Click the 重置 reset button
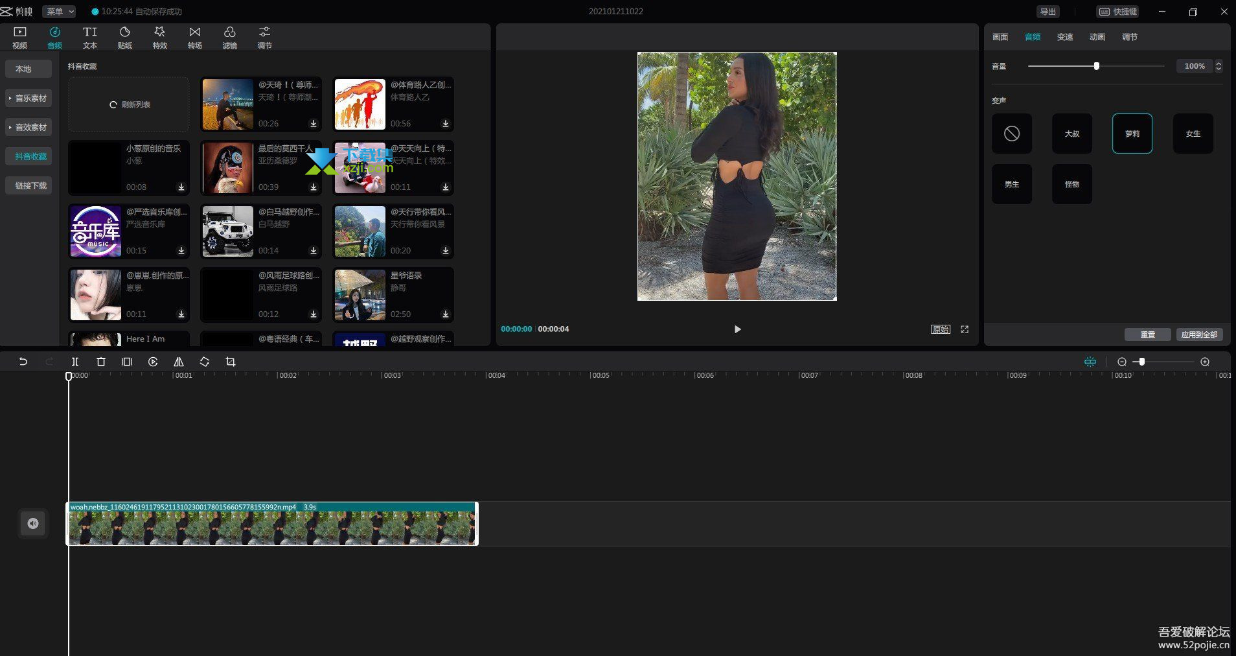Viewport: 1236px width, 656px height. (1148, 334)
